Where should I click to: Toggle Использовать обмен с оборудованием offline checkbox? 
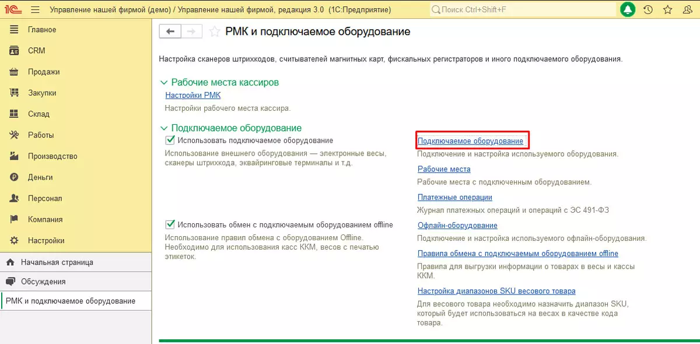tap(170, 224)
